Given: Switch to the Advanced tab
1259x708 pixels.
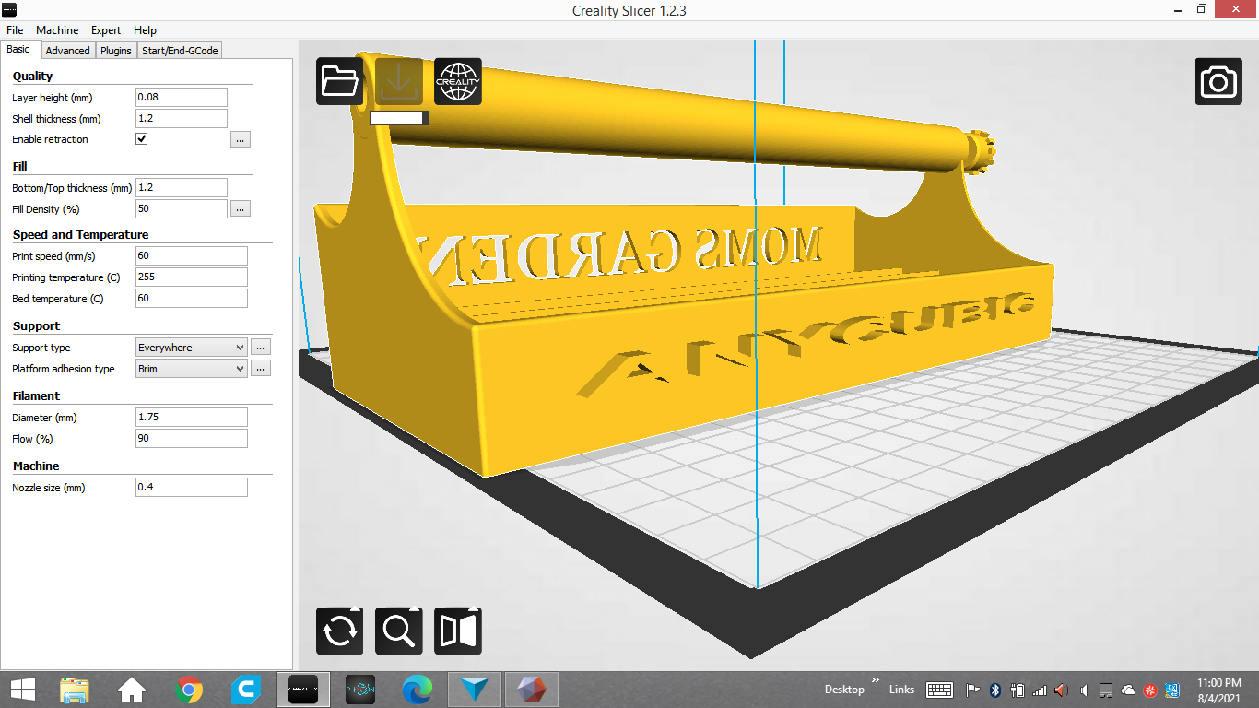Looking at the screenshot, I should tap(67, 51).
